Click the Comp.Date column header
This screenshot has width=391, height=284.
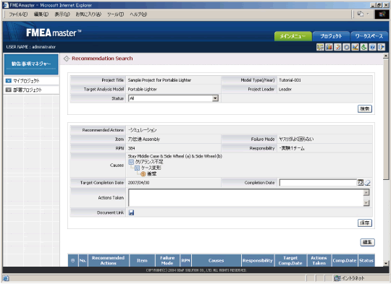click(345, 261)
